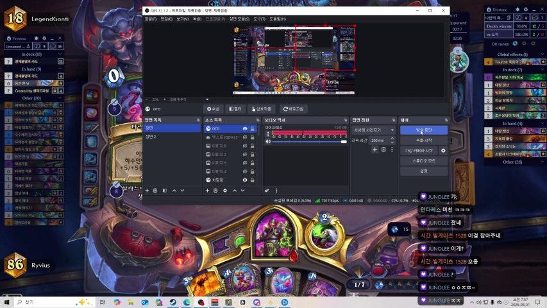Collapse Global effects (1) in right Firestone

click(542, 55)
